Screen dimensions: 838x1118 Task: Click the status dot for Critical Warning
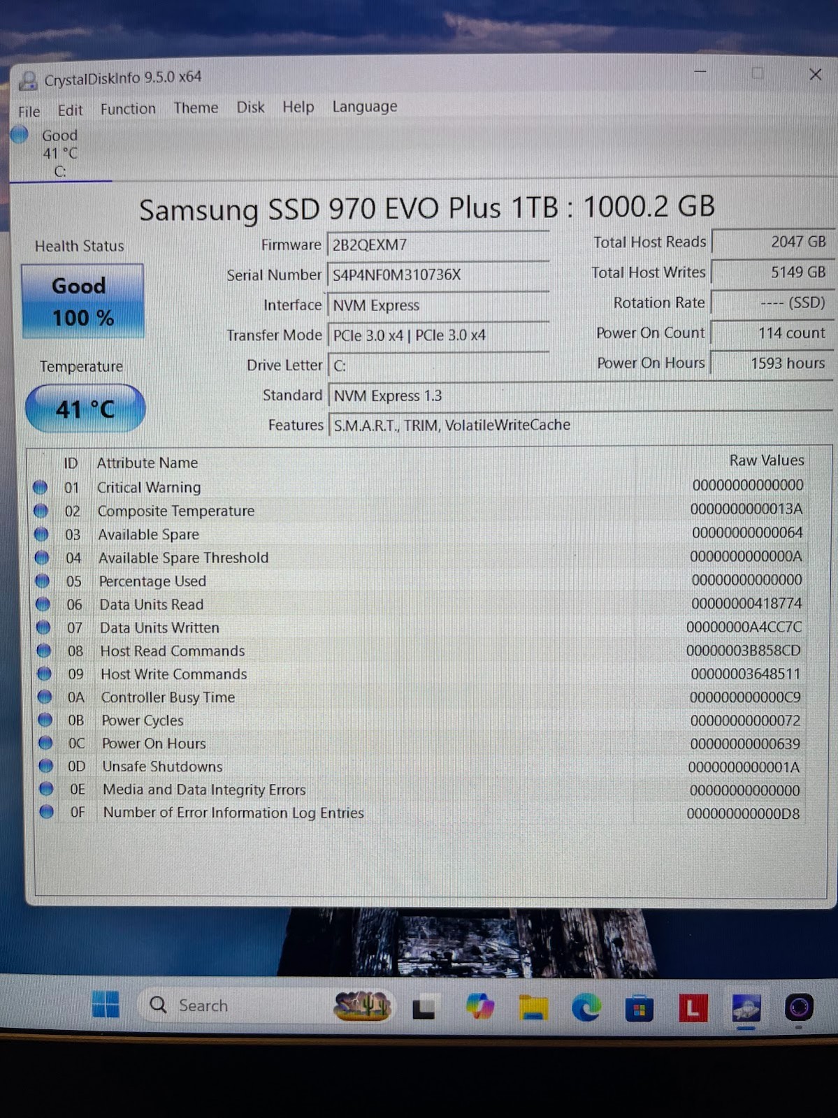pyautogui.click(x=41, y=487)
